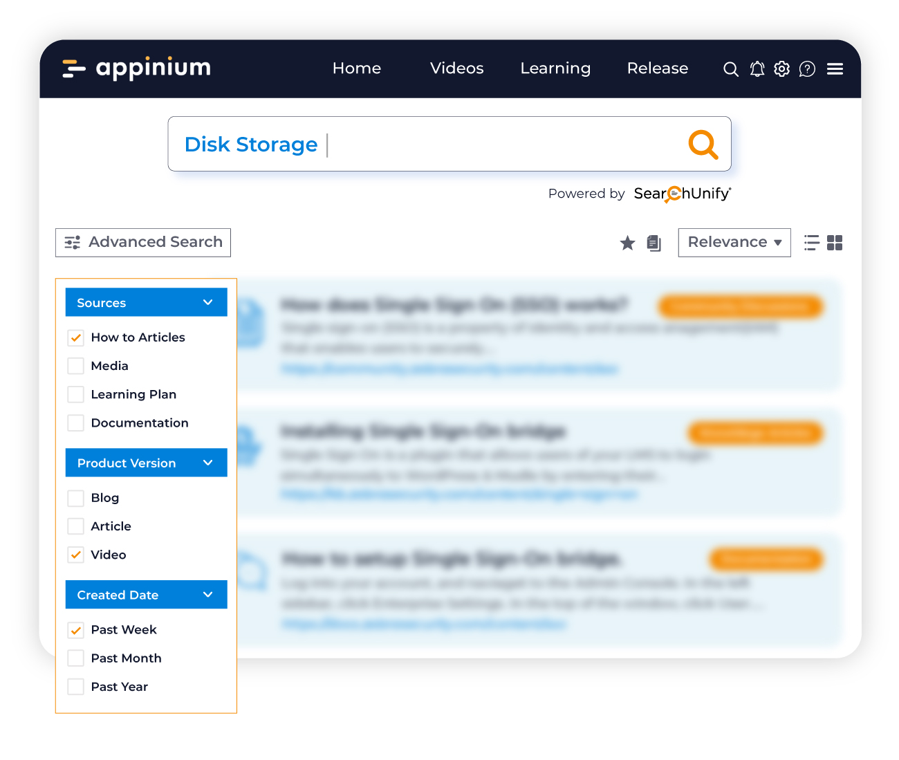This screenshot has width=899, height=760.
Task: Open the Release menu item
Action: coord(658,68)
